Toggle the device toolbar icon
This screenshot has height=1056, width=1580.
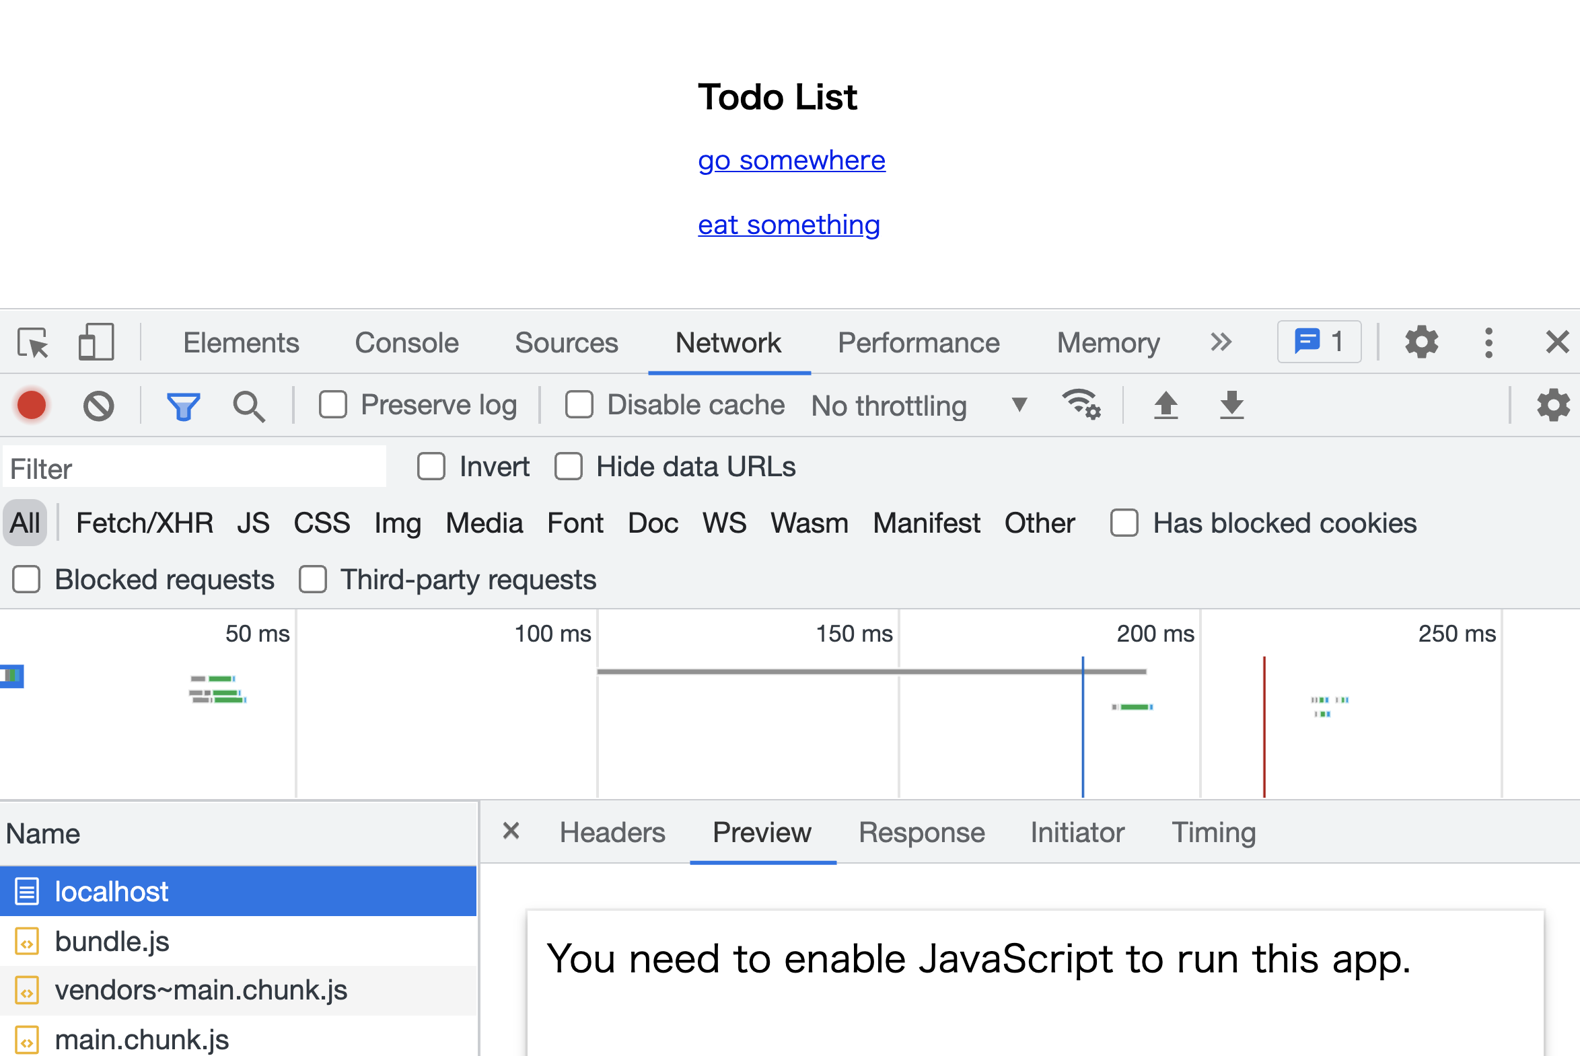click(x=96, y=343)
